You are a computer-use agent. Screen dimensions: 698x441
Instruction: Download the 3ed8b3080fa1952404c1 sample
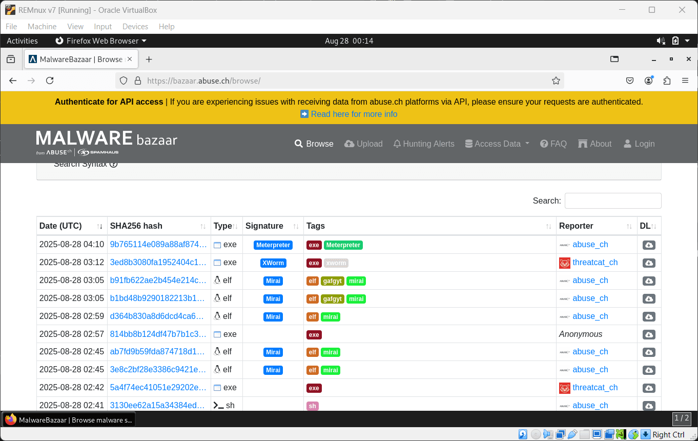[649, 263]
